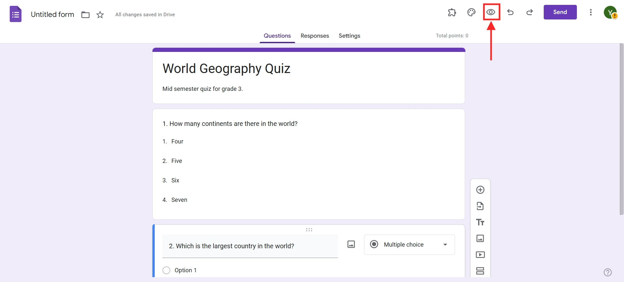Open the Settings tab

(x=349, y=36)
